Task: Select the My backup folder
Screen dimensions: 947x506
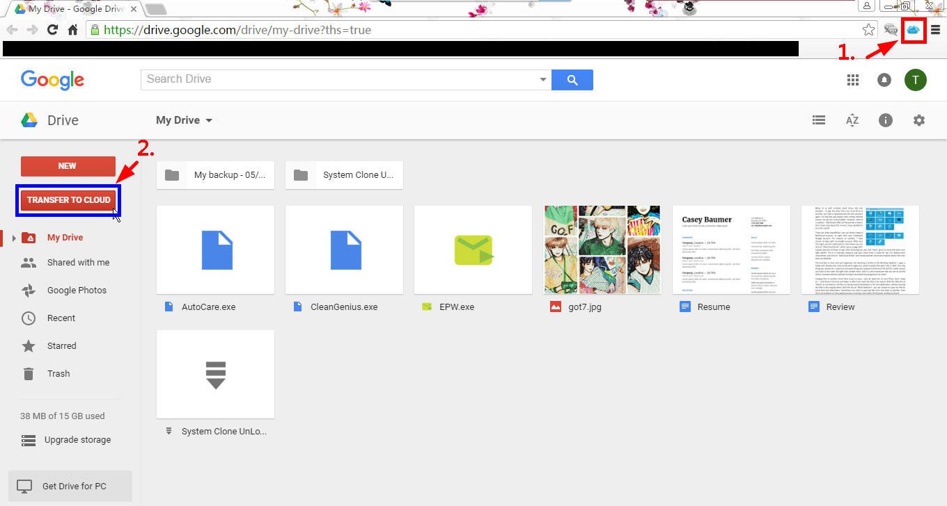Action: (215, 175)
